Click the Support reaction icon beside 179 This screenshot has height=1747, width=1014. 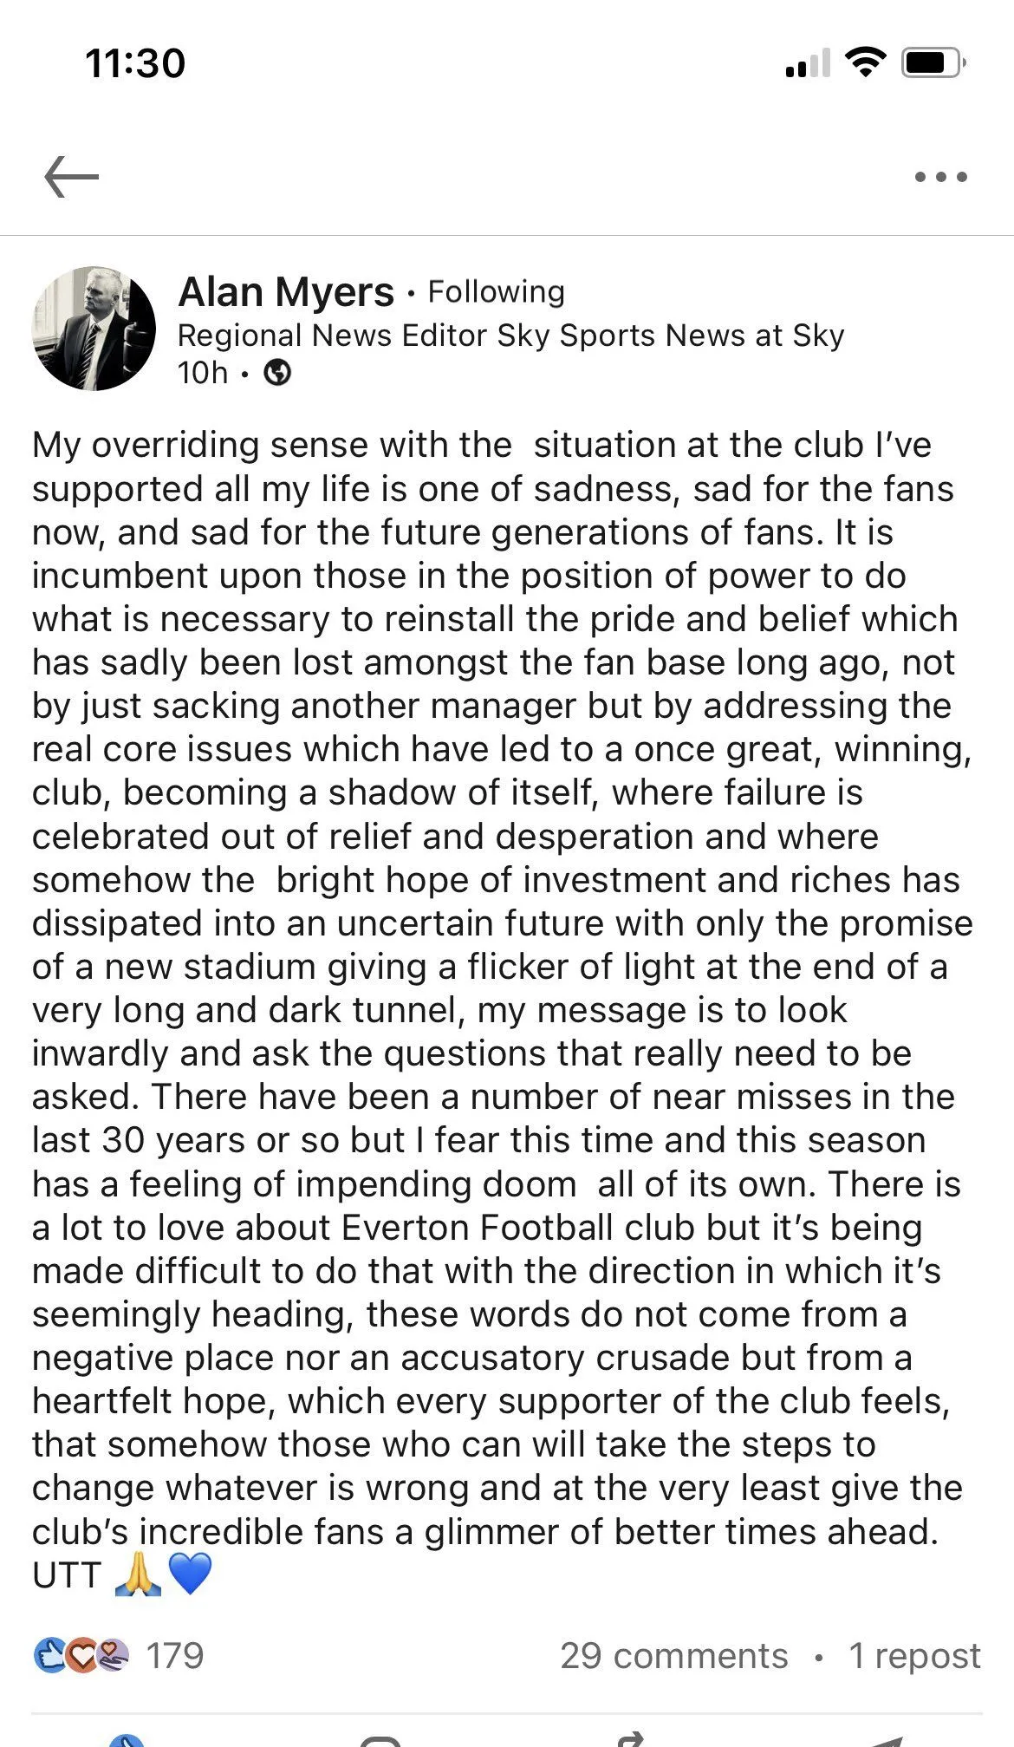(113, 1656)
